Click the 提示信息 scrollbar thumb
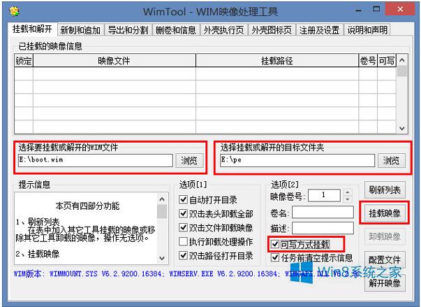This screenshot has width=421, height=307. (x=162, y=211)
